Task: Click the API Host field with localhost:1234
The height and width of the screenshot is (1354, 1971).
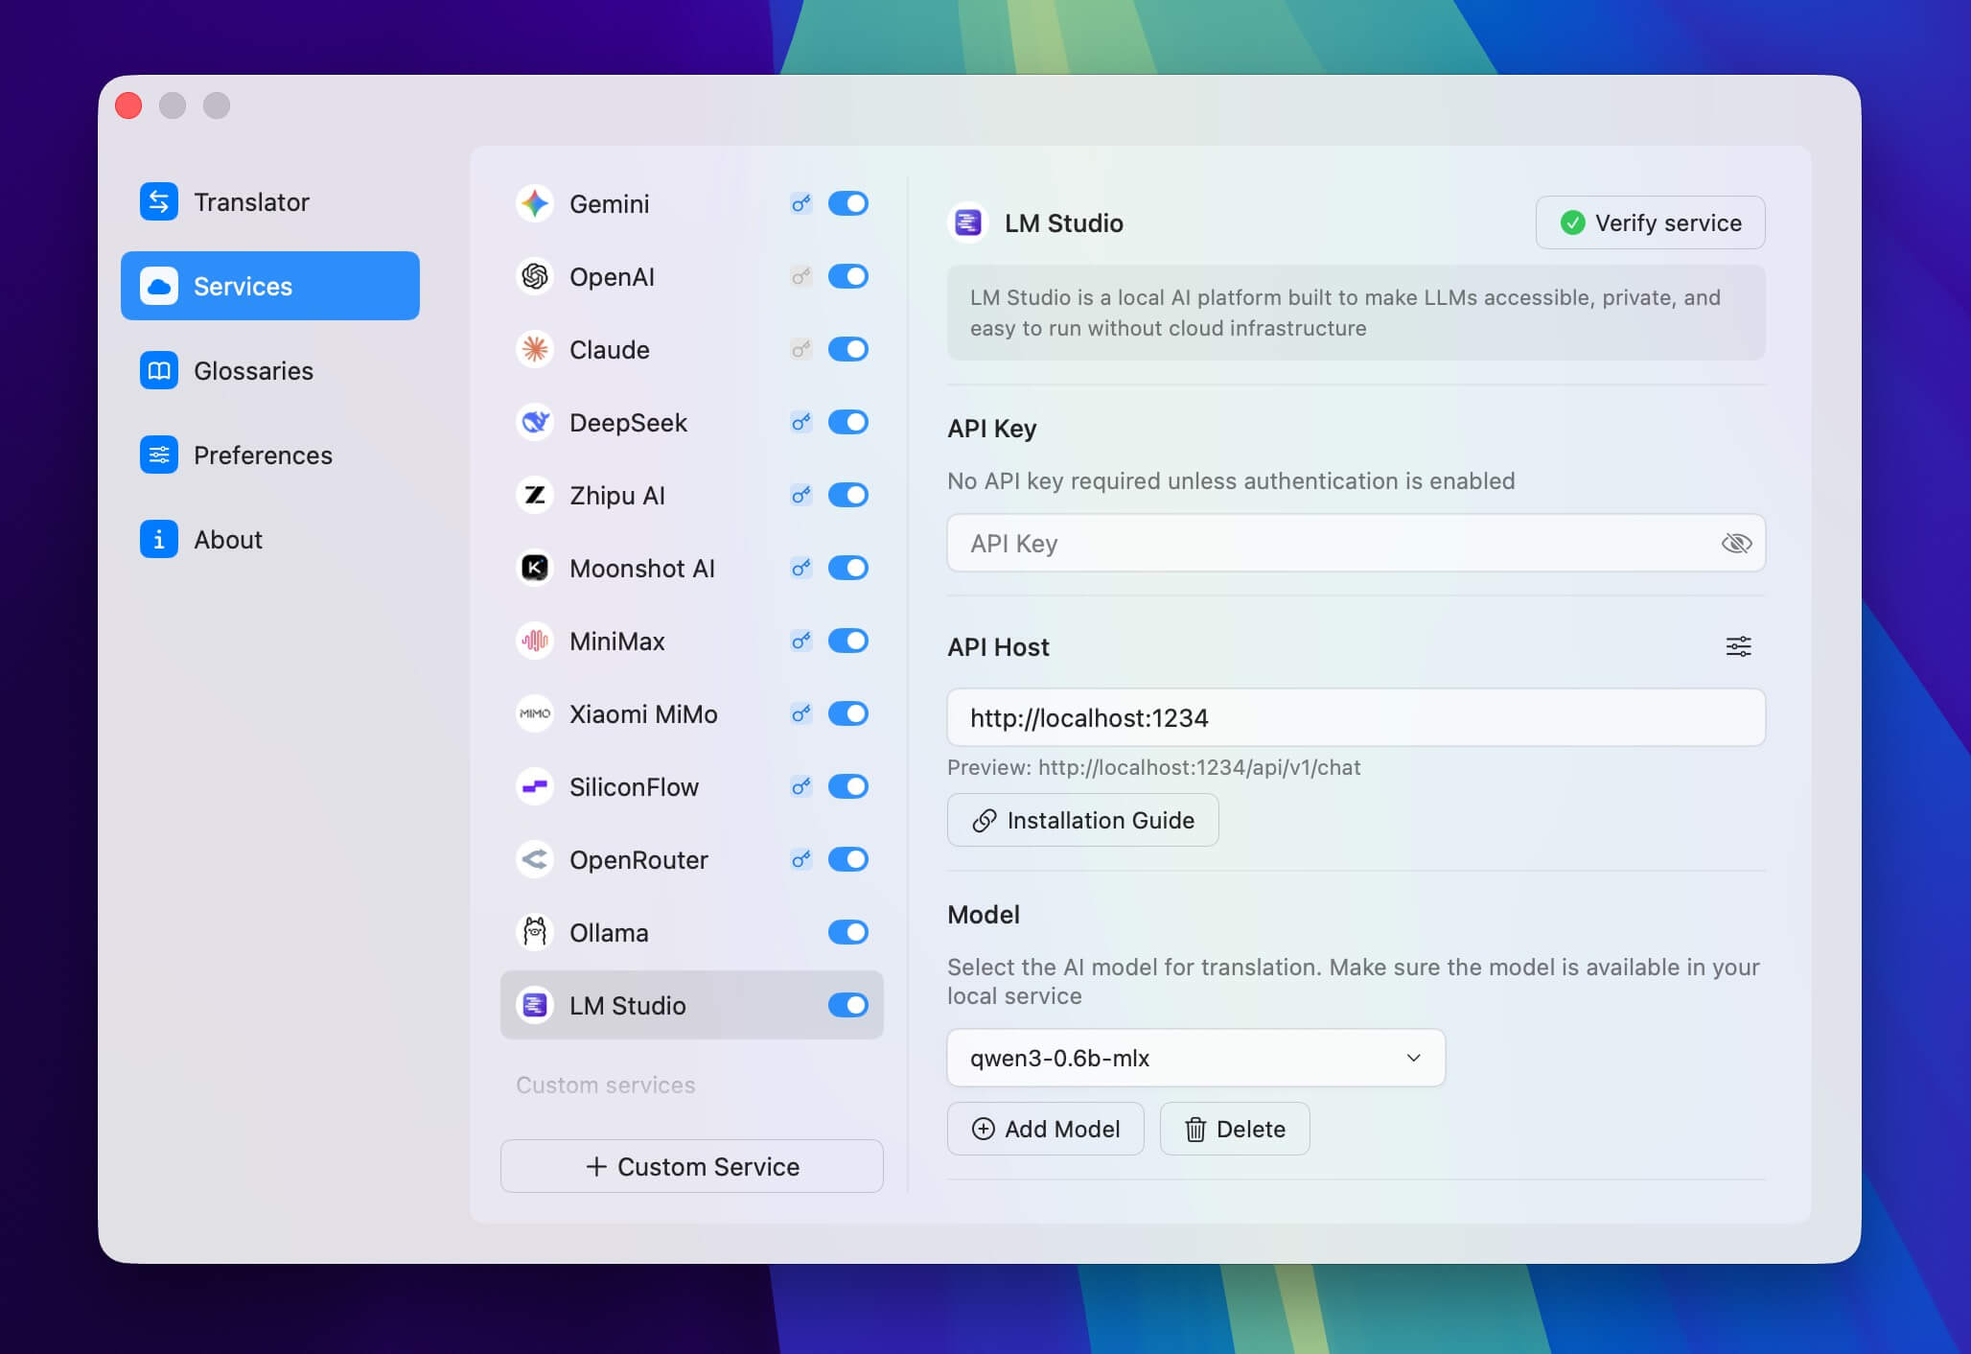Action: tap(1356, 717)
